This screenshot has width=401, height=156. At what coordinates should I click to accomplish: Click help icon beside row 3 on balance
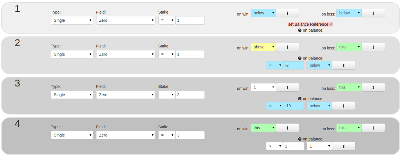pos(300,99)
